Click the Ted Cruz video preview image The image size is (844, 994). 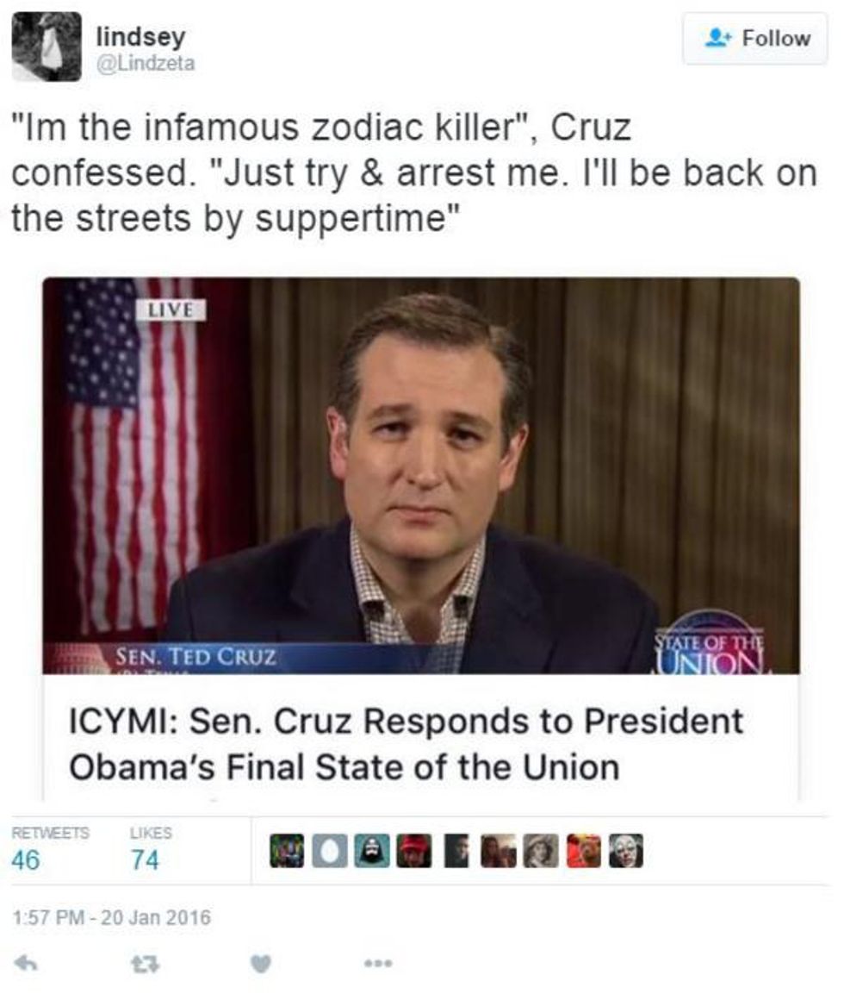421,475
